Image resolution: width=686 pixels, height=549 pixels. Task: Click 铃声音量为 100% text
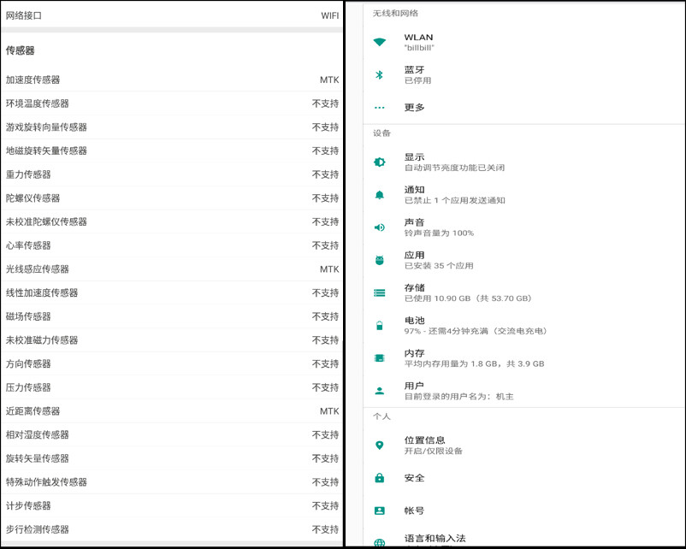point(439,233)
